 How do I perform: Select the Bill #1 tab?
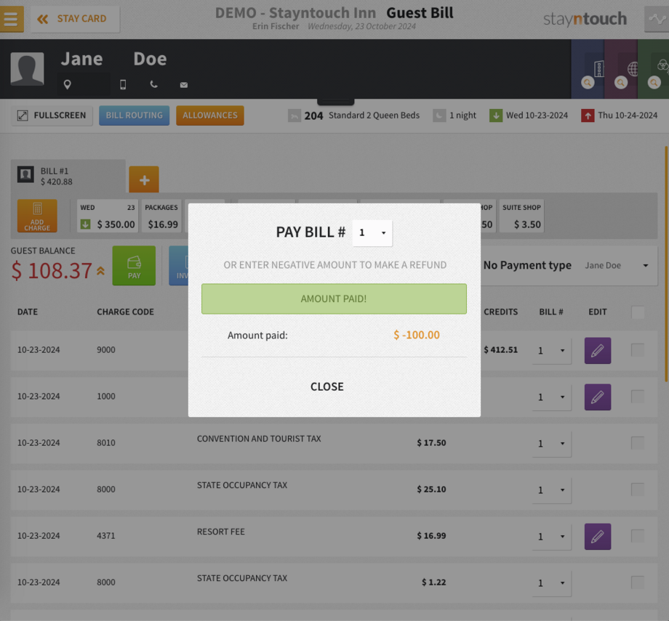point(68,176)
